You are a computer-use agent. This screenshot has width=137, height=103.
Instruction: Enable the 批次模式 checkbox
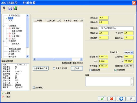pos(34,88)
